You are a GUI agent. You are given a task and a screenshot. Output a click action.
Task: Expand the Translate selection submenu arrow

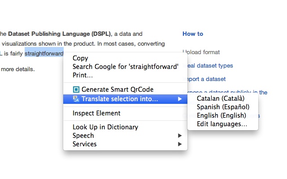180,99
